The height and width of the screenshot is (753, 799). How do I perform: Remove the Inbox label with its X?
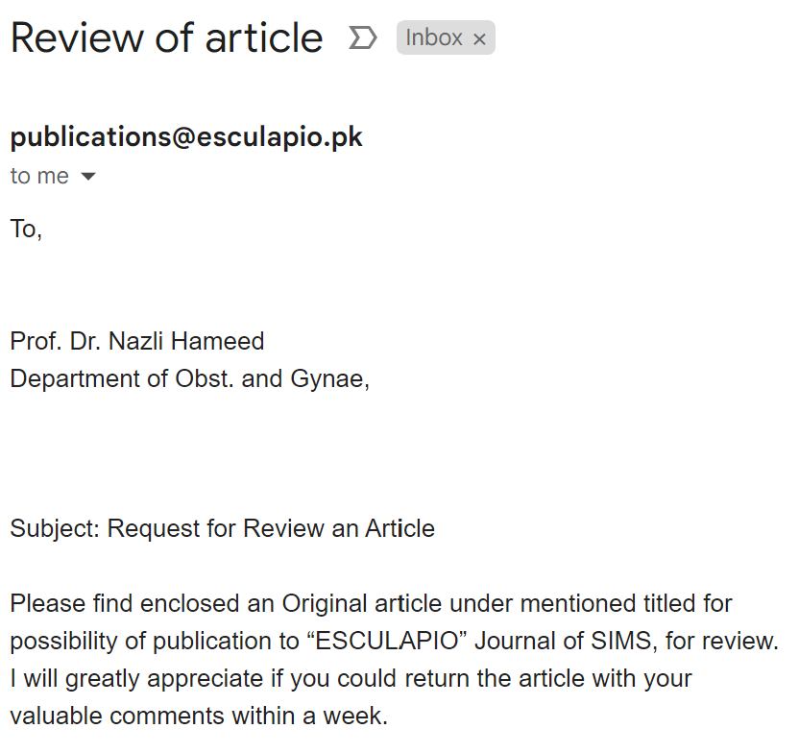tap(480, 38)
